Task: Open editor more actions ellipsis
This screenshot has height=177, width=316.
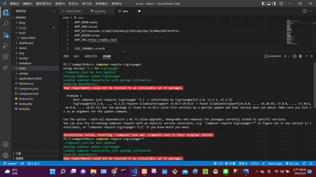Action: [311, 11]
